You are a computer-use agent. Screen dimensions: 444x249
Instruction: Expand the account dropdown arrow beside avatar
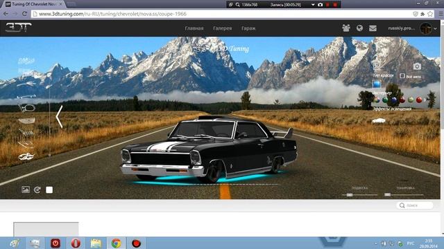(x=435, y=28)
